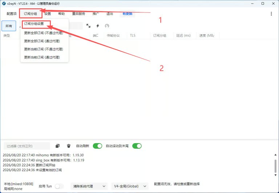Click the lightning bolt test icon

pos(98,26)
